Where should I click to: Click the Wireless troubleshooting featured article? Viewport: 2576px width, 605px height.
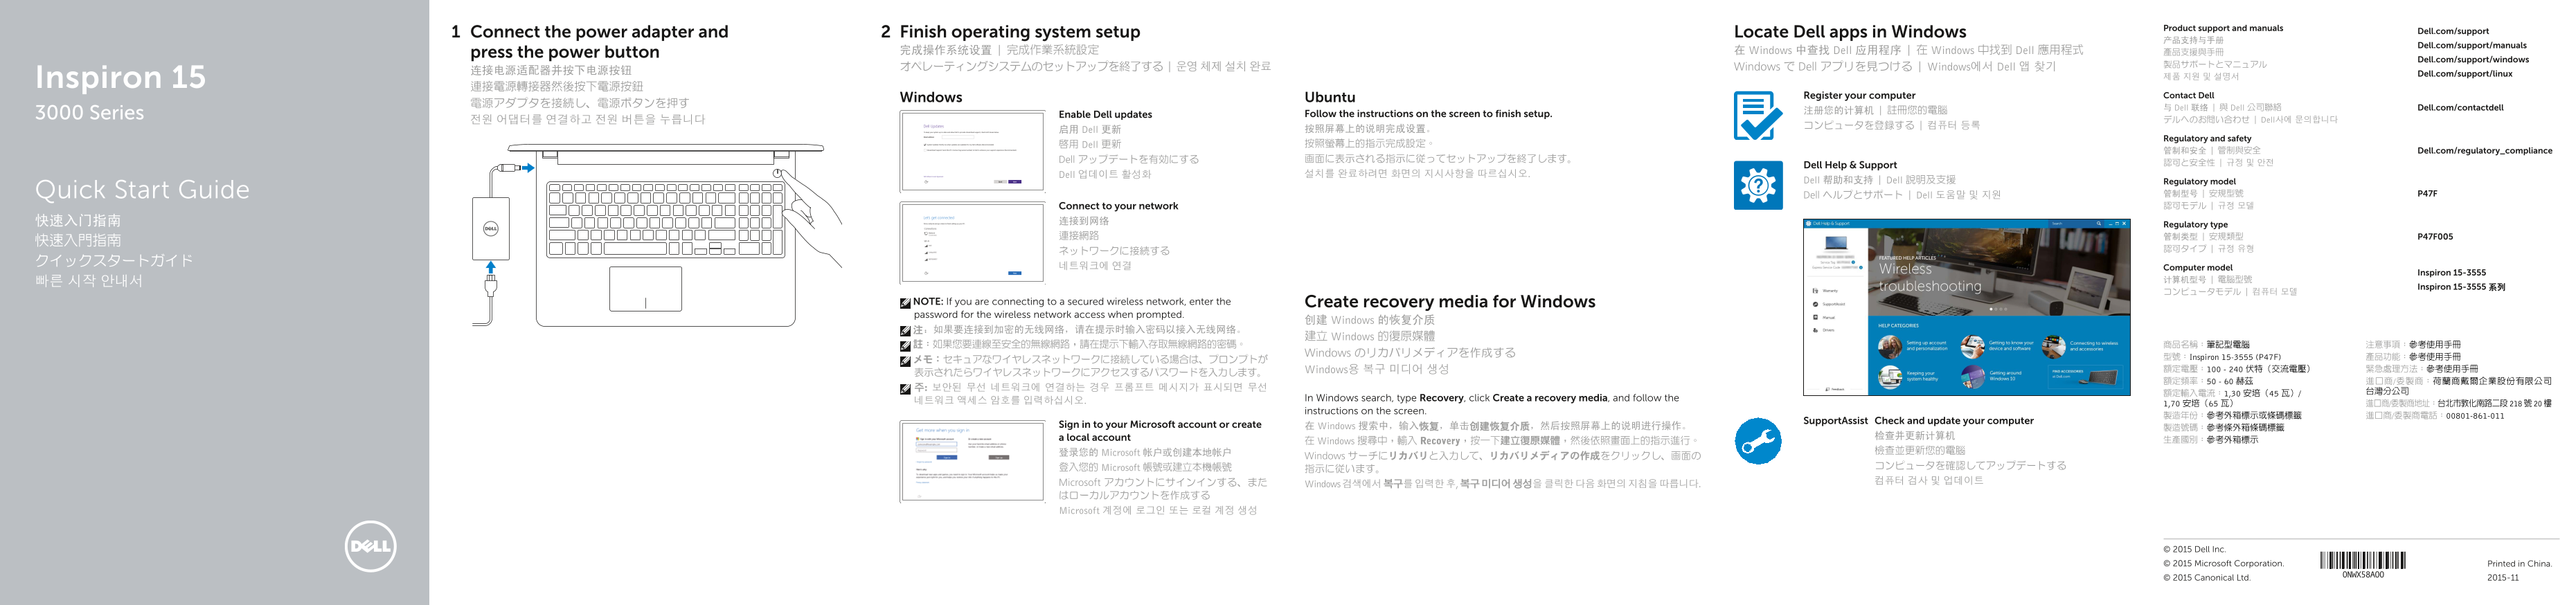(x=1930, y=278)
